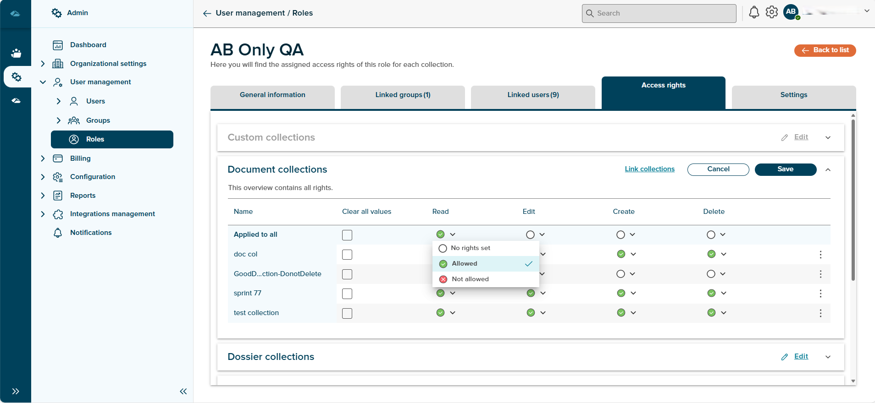Click the Notifications bell icon in sidebar
This screenshot has width=875, height=403.
(x=58, y=233)
